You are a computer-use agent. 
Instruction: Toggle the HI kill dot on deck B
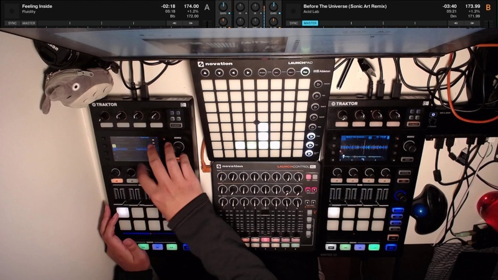click(x=261, y=13)
